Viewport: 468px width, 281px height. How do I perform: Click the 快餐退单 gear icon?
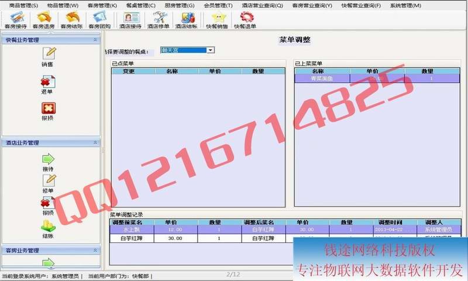click(245, 20)
